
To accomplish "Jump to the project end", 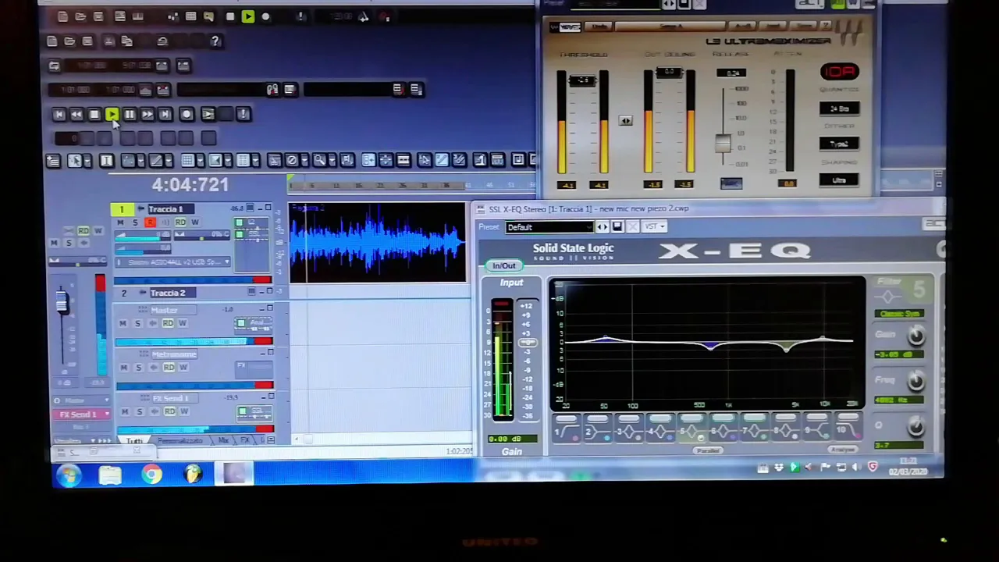I will (x=165, y=114).
